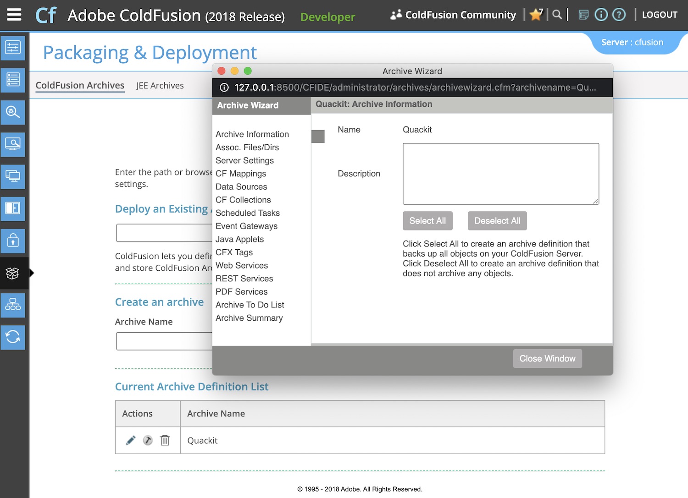Open REST Services wizard page
Image resolution: width=688 pixels, height=498 pixels.
(244, 279)
